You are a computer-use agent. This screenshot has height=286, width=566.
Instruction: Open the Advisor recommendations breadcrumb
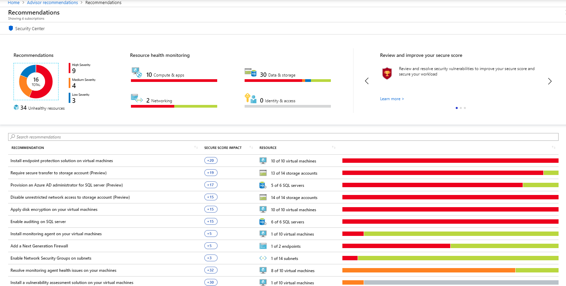[x=52, y=3]
